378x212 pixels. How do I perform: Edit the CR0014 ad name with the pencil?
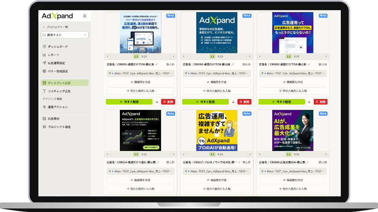click(x=158, y=162)
